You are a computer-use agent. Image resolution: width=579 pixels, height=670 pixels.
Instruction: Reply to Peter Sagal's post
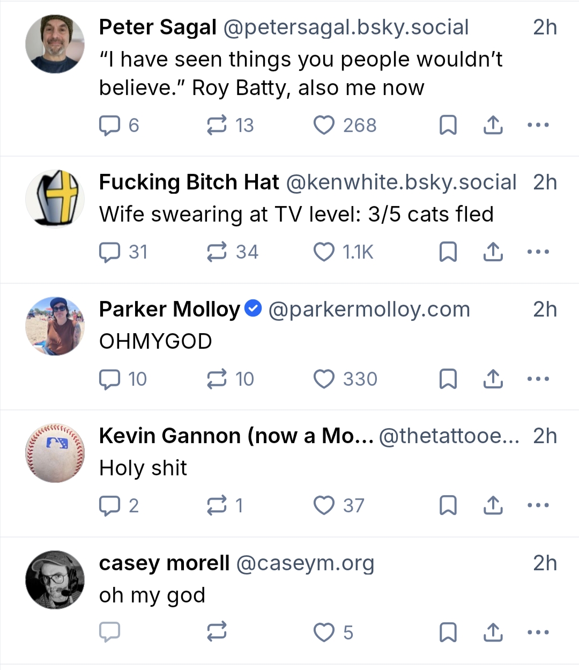tap(110, 126)
